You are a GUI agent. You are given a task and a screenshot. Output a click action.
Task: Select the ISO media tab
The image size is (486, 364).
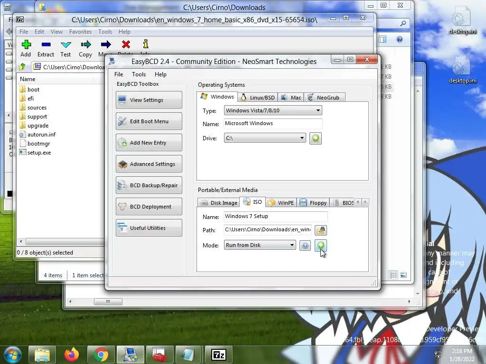tap(252, 202)
